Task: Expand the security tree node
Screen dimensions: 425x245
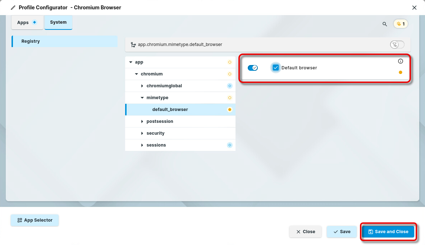Action: 142,133
